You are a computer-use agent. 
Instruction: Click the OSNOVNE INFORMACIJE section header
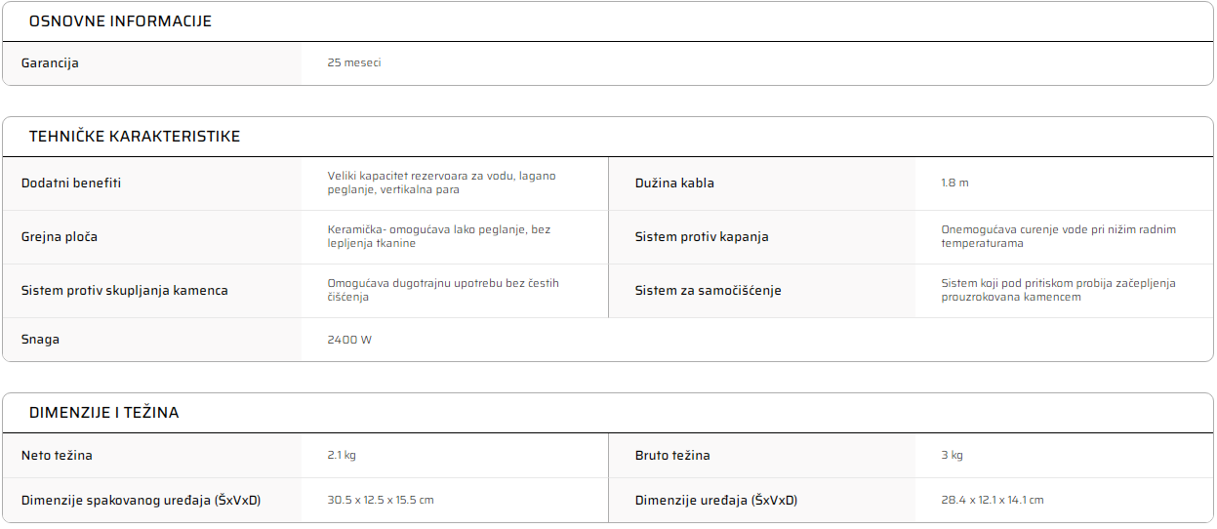click(120, 21)
